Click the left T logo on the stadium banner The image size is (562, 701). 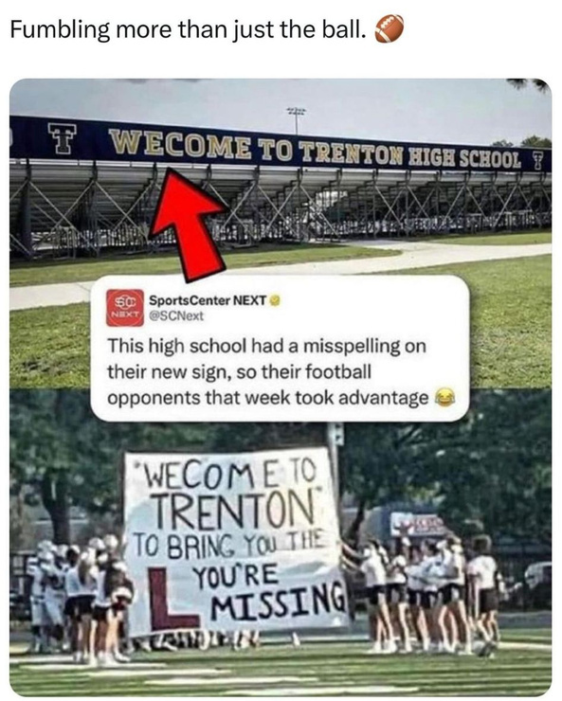pos(63,138)
